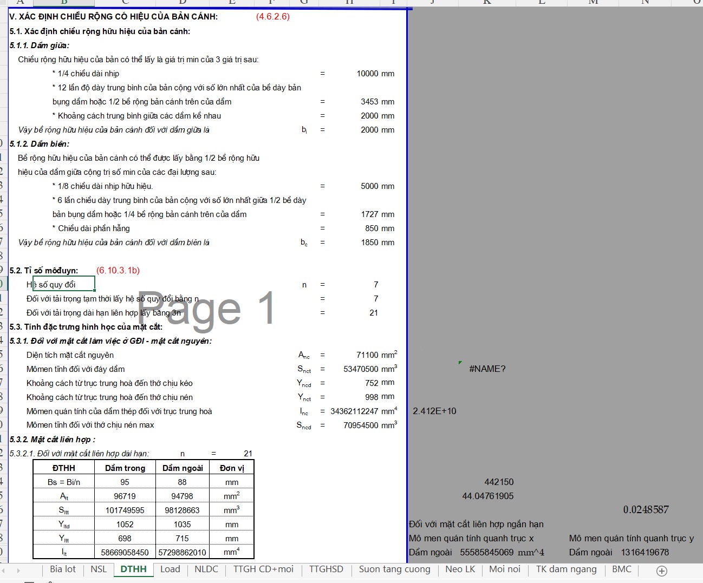Image resolution: width=703 pixels, height=583 pixels.
Task: Click the cell containing 2.412E+10
Action: pos(434,411)
